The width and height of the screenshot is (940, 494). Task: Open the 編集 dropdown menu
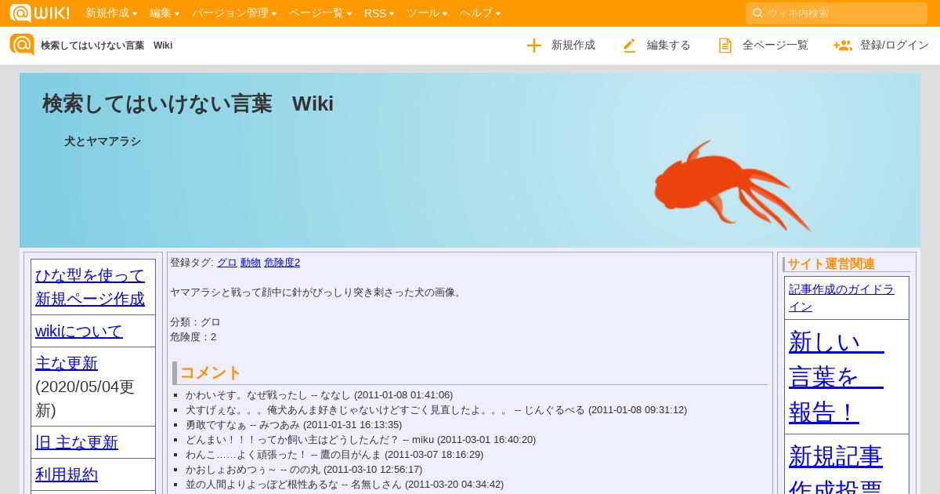(164, 13)
